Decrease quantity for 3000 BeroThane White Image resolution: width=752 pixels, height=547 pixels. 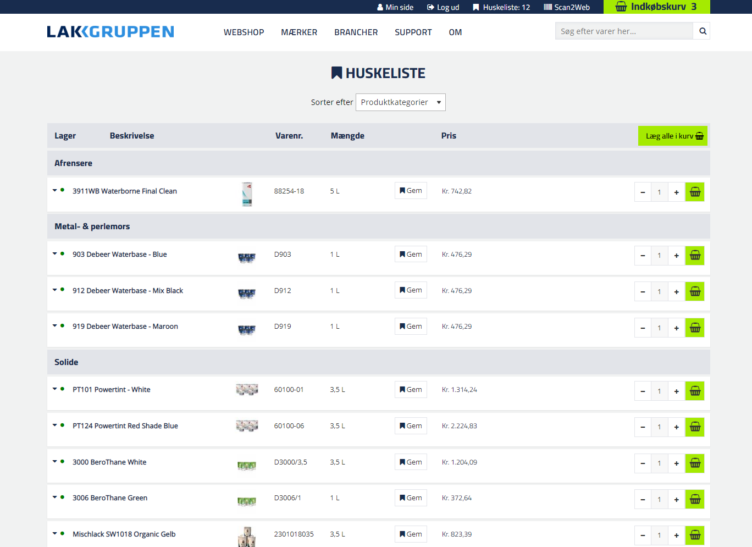tap(643, 463)
